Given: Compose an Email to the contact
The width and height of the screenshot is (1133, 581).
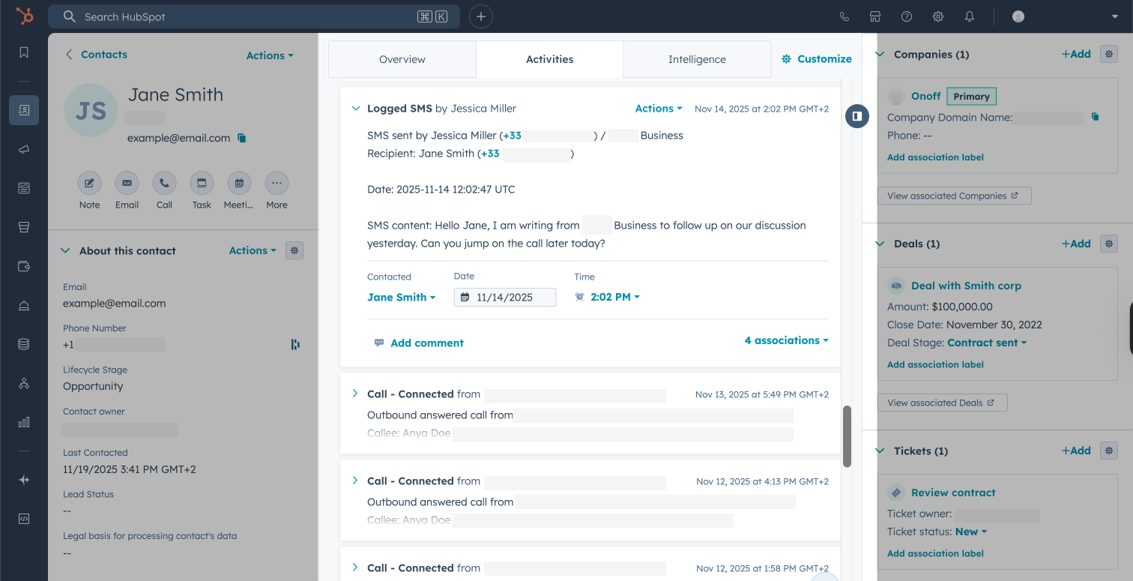Looking at the screenshot, I should click(127, 183).
